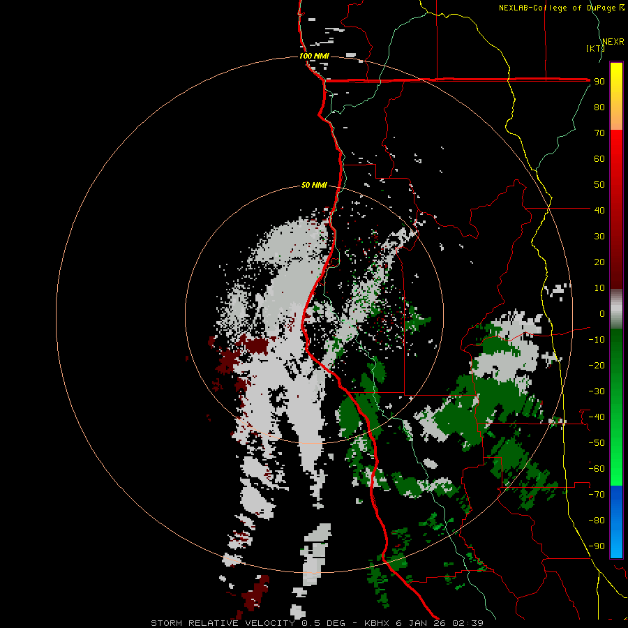
Task: Select the -10 knot scale label
Action: click(597, 340)
